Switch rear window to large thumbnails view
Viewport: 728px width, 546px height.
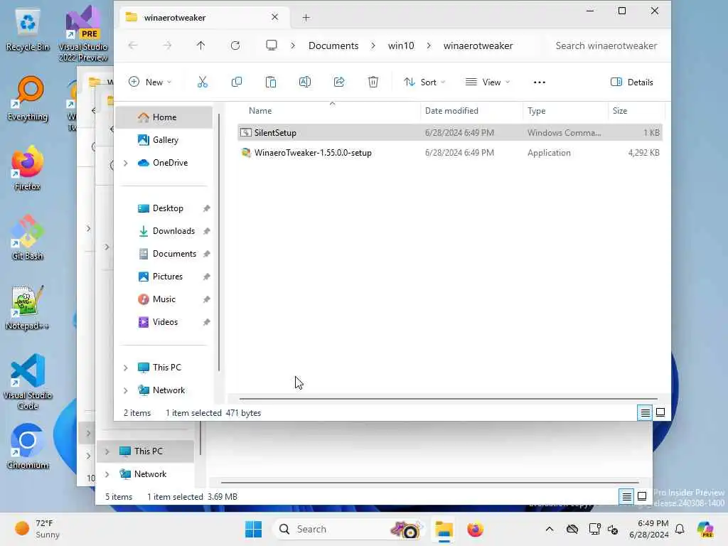[642, 496]
